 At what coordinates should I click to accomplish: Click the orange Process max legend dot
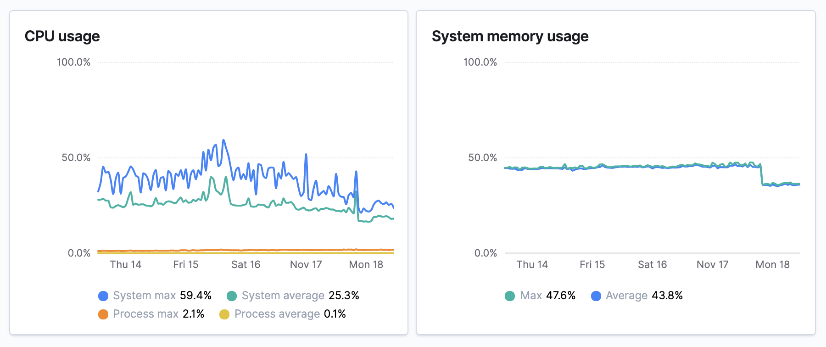point(103,314)
